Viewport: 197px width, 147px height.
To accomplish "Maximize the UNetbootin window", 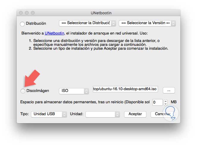I will point(33,13).
